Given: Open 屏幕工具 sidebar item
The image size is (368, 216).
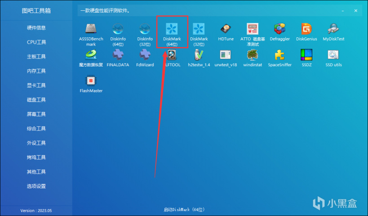Looking at the screenshot, I should coord(36,114).
